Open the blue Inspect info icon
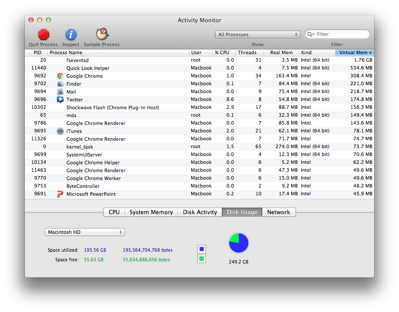The image size is (399, 312). [71, 35]
